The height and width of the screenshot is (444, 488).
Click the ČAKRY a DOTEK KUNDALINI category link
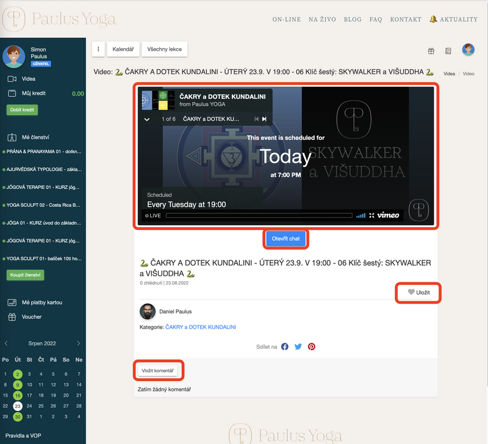(x=201, y=327)
